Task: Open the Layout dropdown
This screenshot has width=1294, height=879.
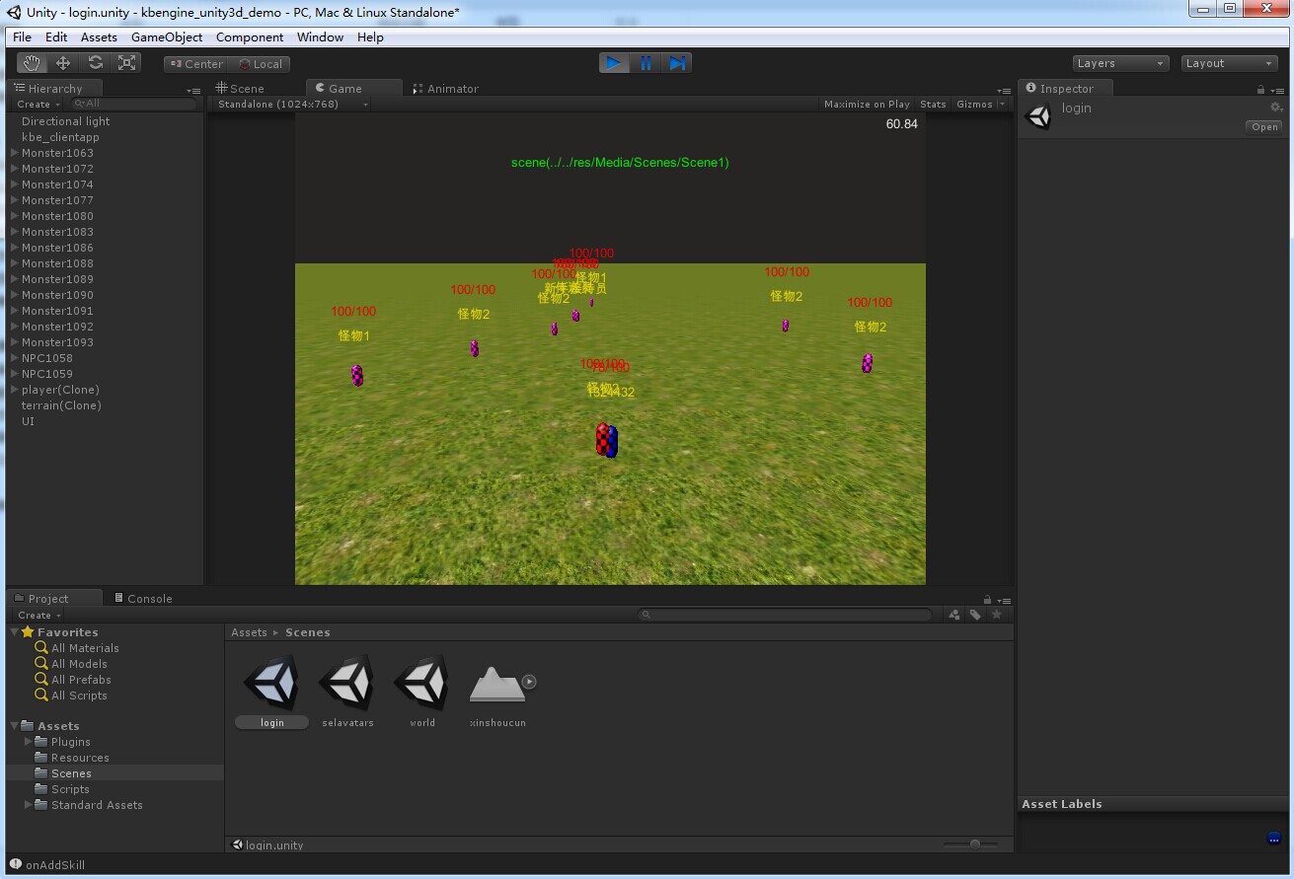Action: (x=1229, y=62)
